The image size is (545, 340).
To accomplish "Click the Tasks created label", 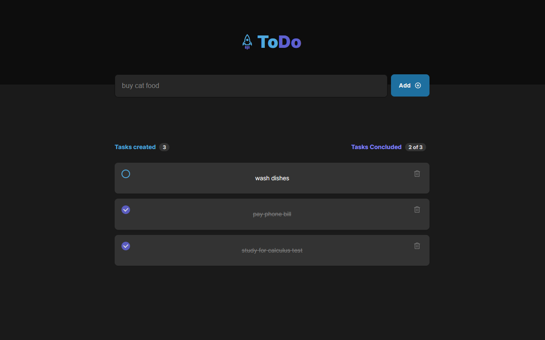I will (135, 147).
